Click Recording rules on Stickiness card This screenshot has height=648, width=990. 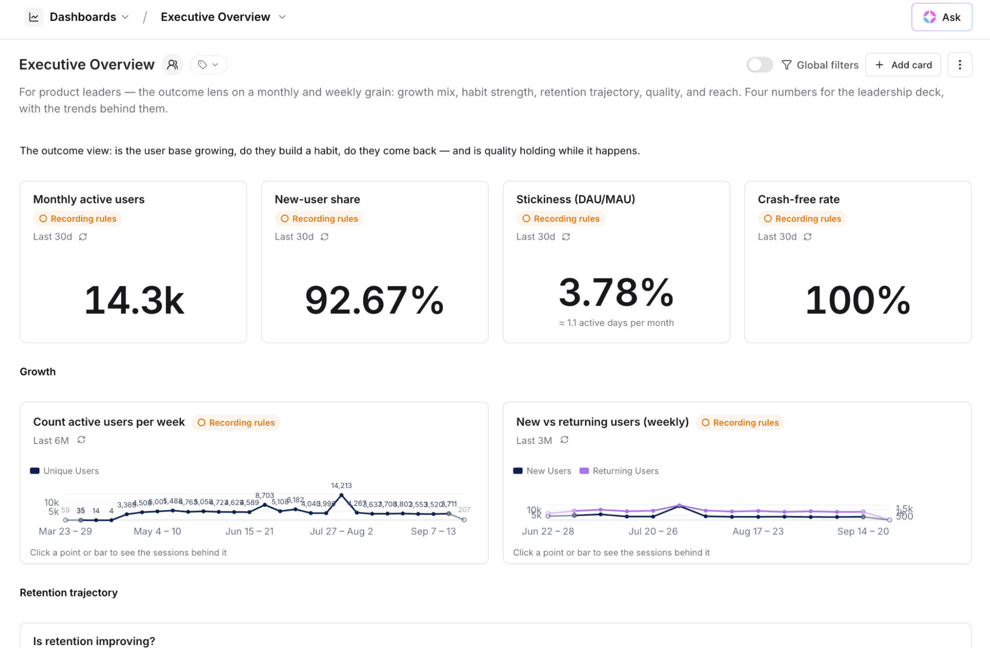click(561, 219)
